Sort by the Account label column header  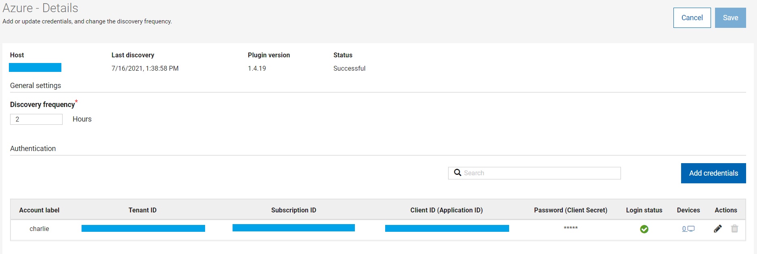[39, 210]
